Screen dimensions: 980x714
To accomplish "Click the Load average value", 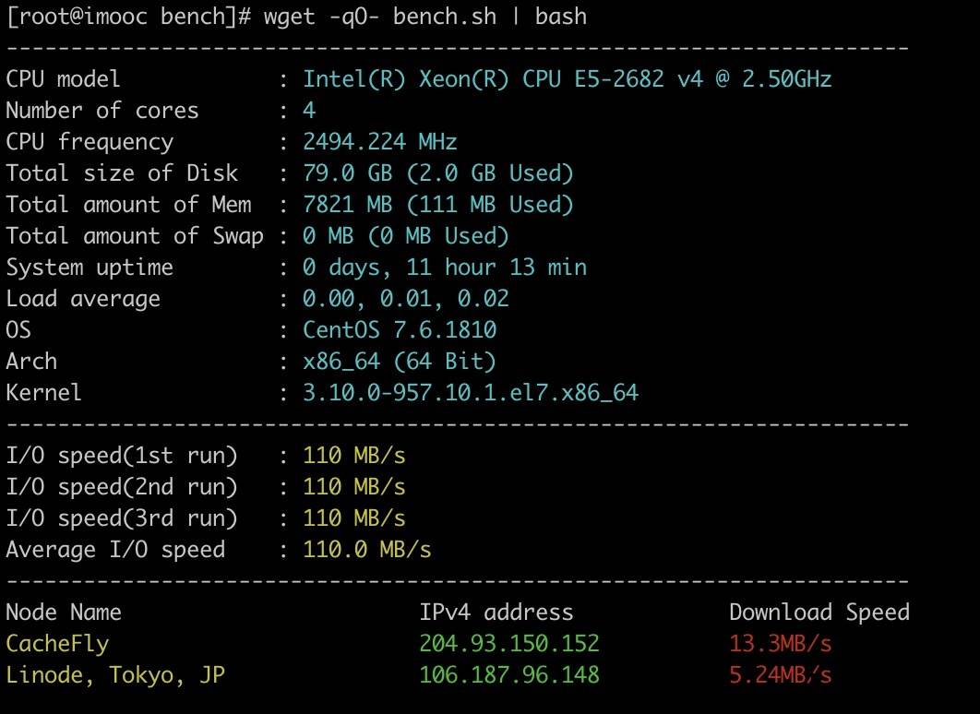I will click(x=405, y=299).
